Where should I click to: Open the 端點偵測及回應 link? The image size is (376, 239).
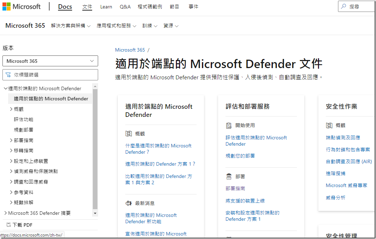(x=343, y=138)
